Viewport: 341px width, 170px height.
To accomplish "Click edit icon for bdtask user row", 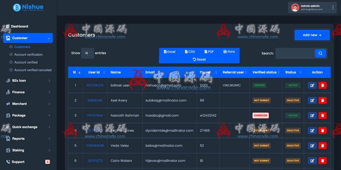I will (x=312, y=85).
